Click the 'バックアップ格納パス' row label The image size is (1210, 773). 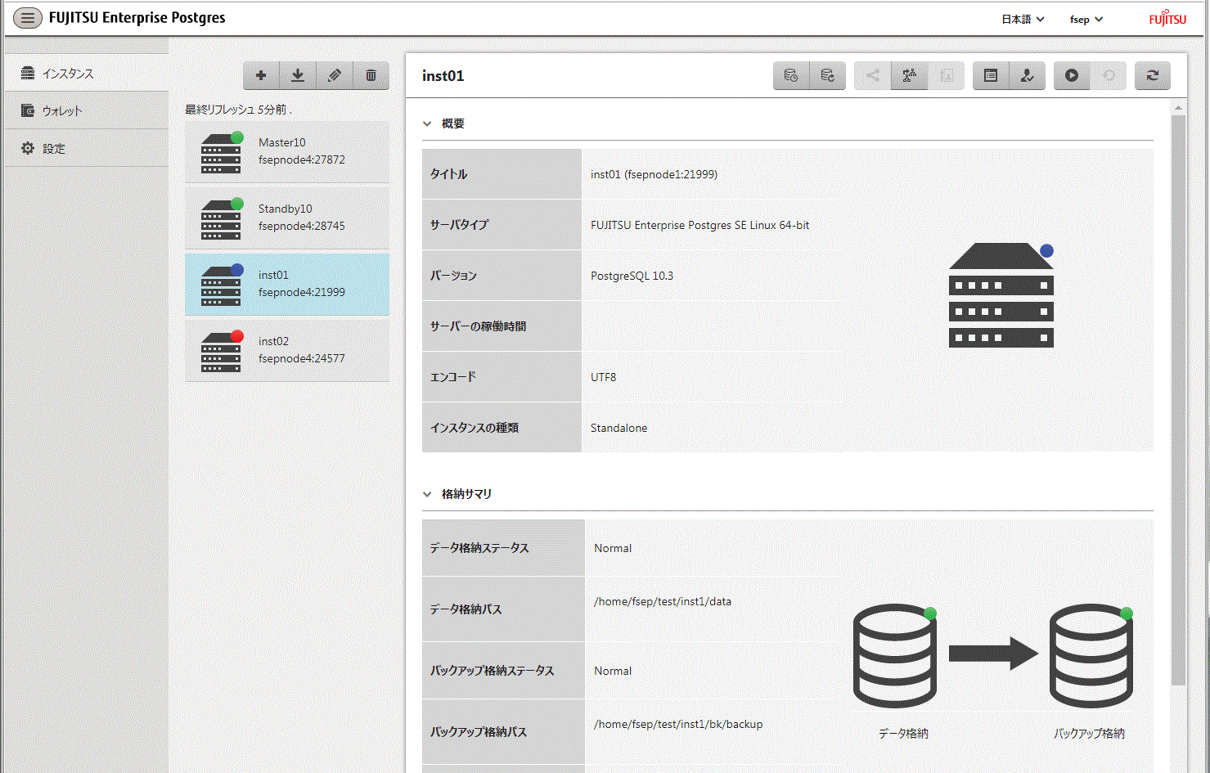[x=479, y=732]
